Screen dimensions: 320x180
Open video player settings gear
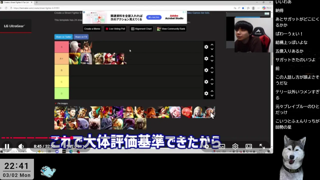coord(235,146)
